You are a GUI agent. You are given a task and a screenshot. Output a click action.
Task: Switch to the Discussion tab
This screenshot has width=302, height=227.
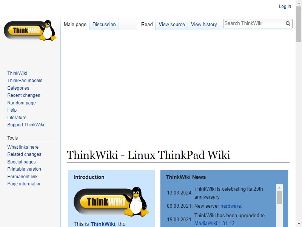pyautogui.click(x=104, y=25)
